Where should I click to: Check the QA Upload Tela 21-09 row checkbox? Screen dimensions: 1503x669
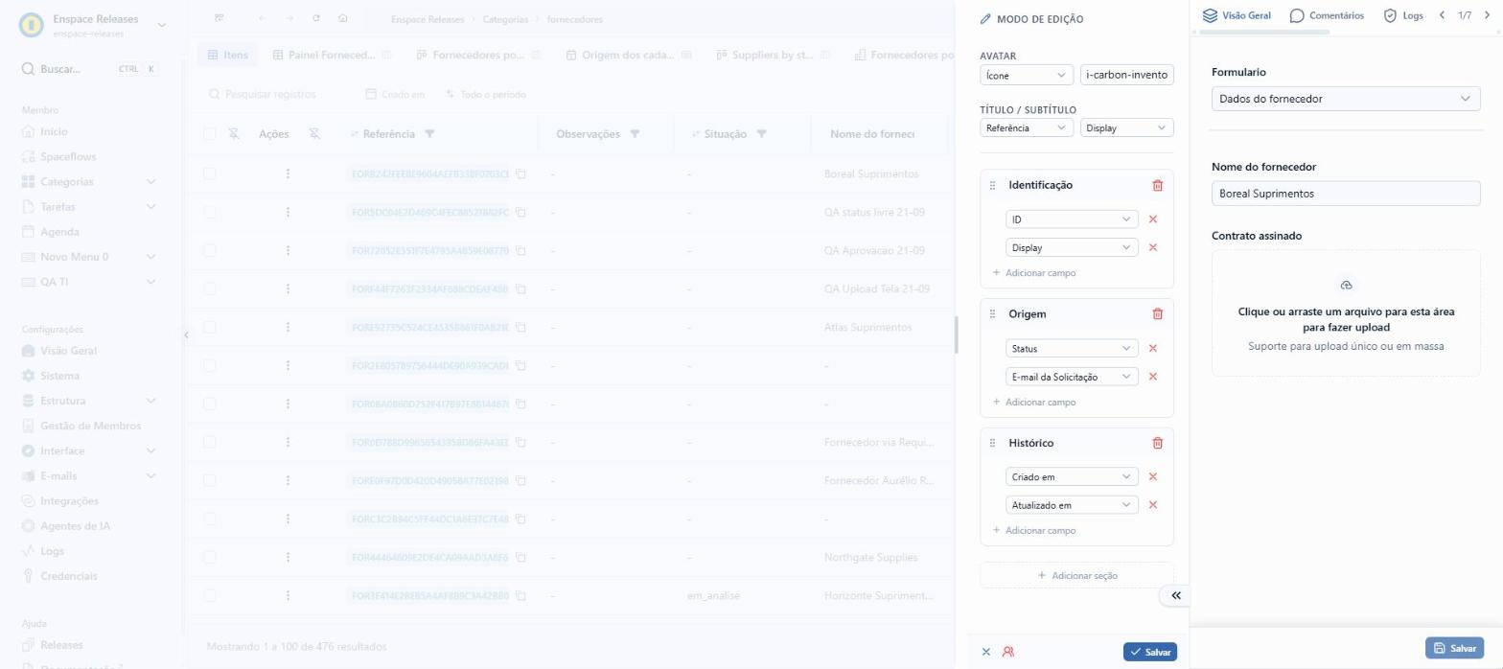210,288
